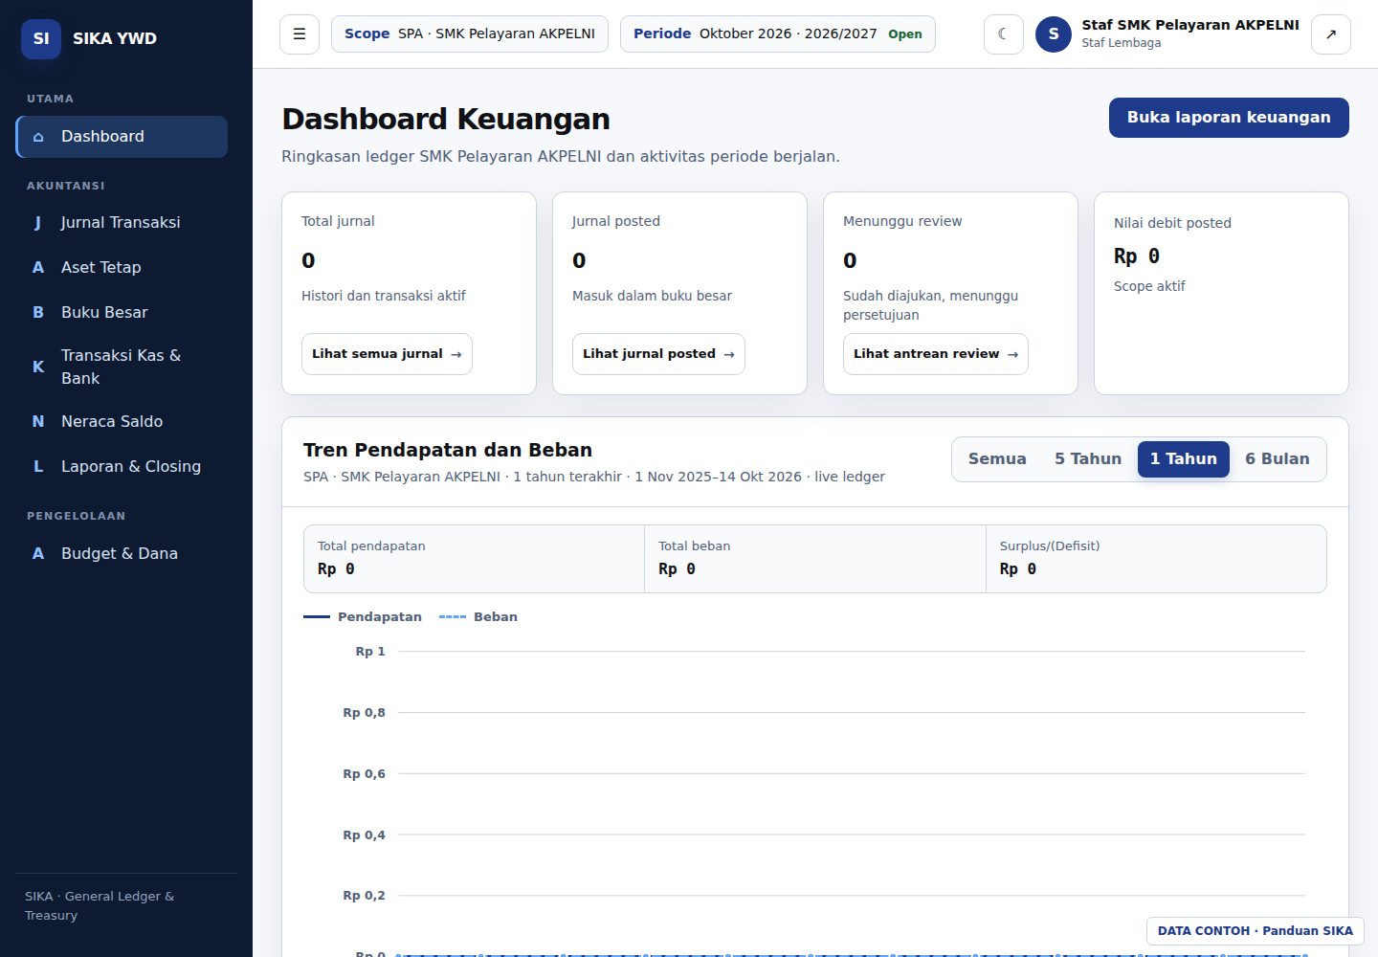Viewport: 1378px width, 957px height.
Task: Click Lihat antrean review button
Action: pyautogui.click(x=936, y=354)
